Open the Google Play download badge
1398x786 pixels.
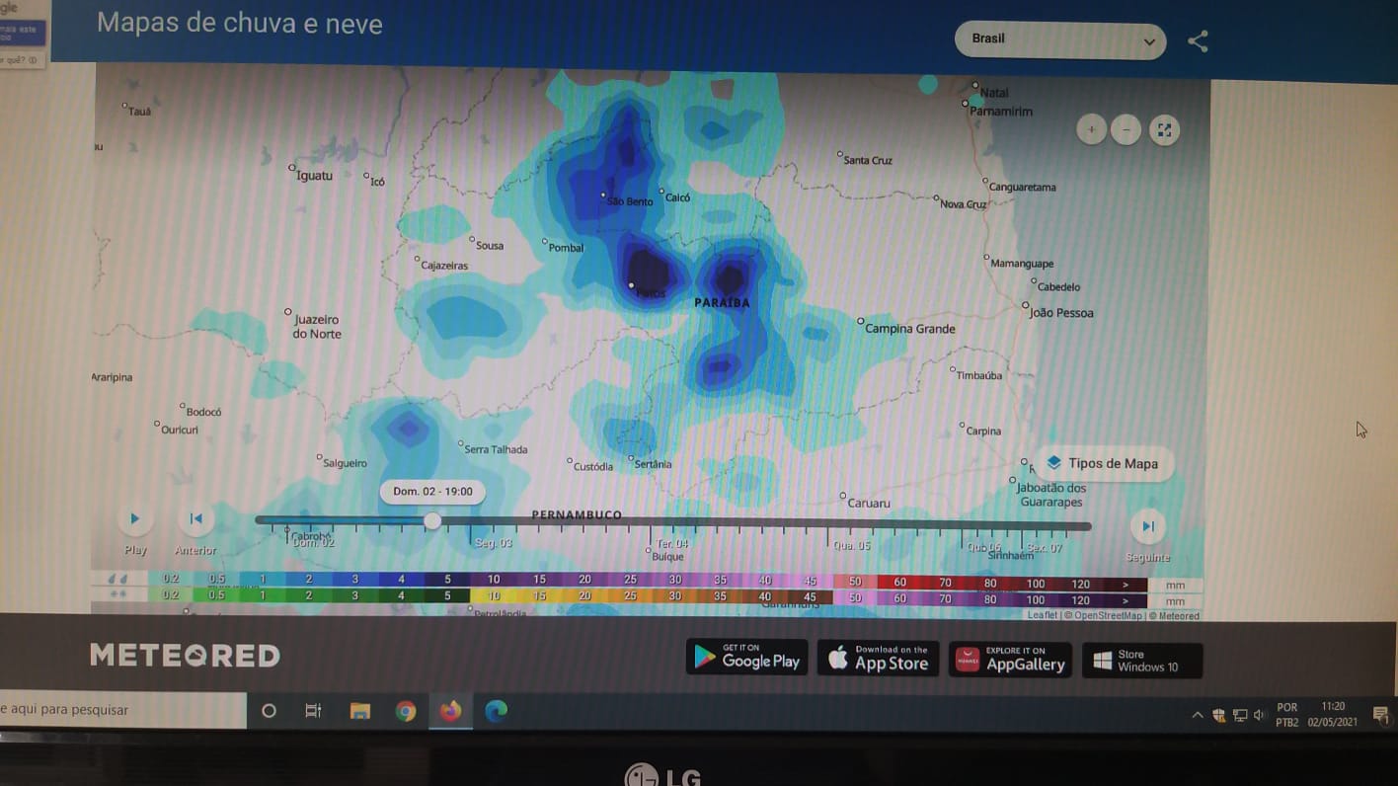click(746, 658)
